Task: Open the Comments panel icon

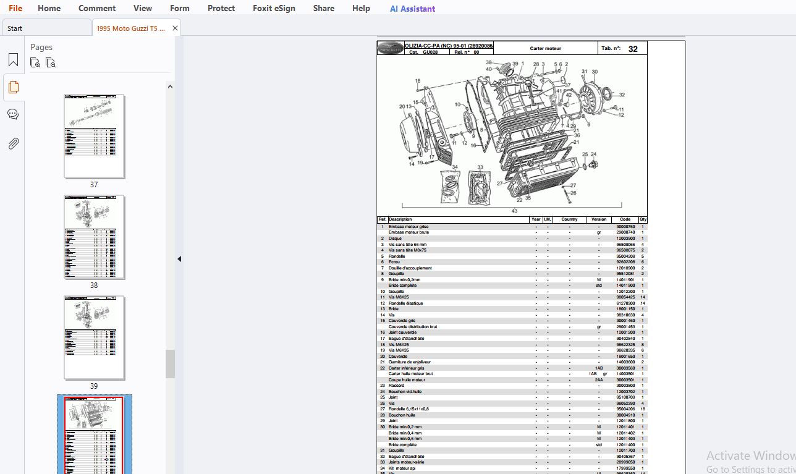Action: click(x=13, y=114)
